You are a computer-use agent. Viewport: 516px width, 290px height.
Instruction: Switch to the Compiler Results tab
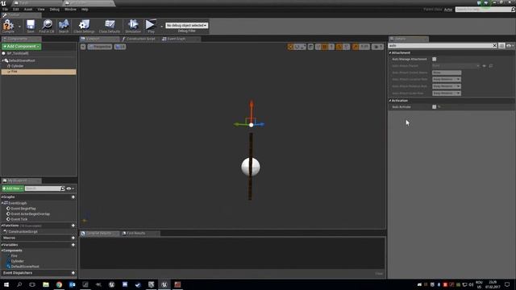pyautogui.click(x=100, y=234)
